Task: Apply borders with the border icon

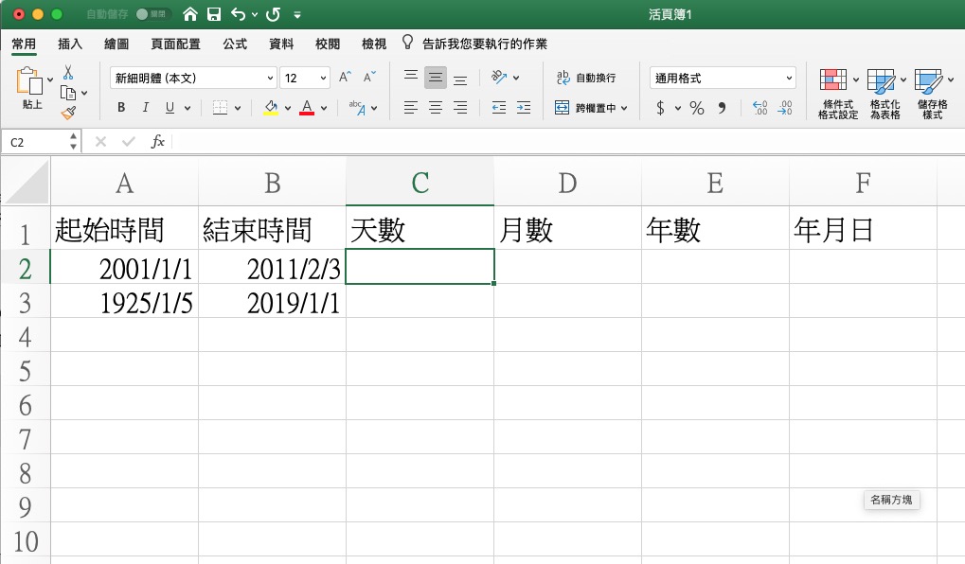Action: (220, 108)
